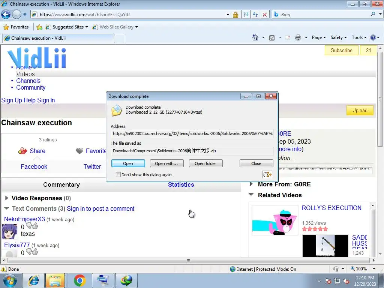The width and height of the screenshot is (384, 288).
Task: Open Suggested Sites dropdown
Action: [67, 27]
